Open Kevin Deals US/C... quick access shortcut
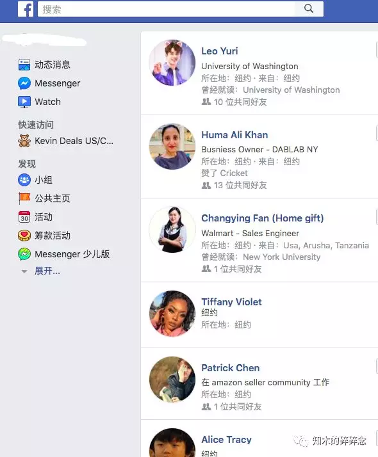The image size is (378, 457). 65,141
